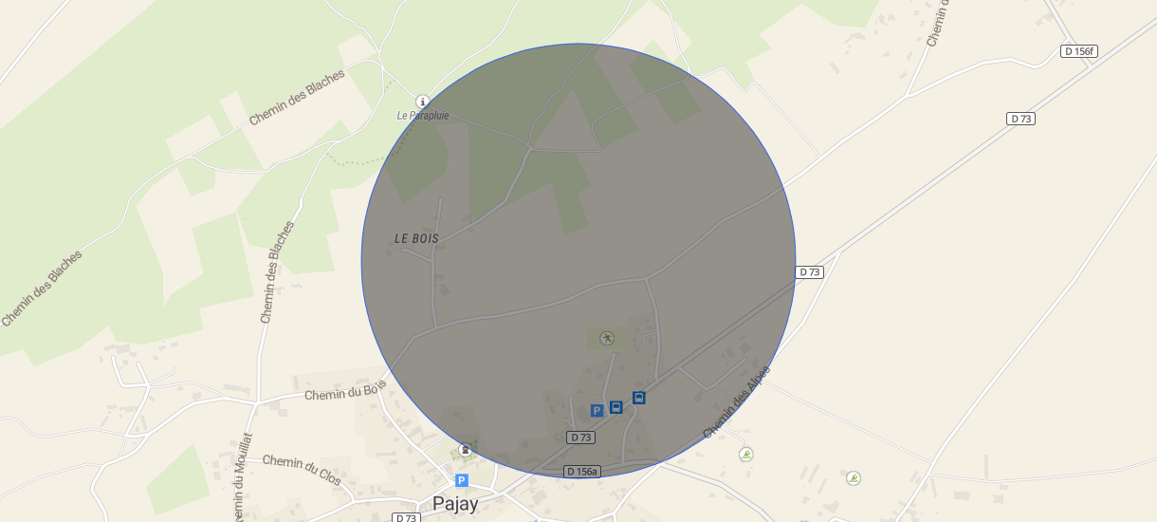Viewport: 1157px width, 522px height.
Task: Click the sports field icon in the circle
Action: (x=607, y=338)
